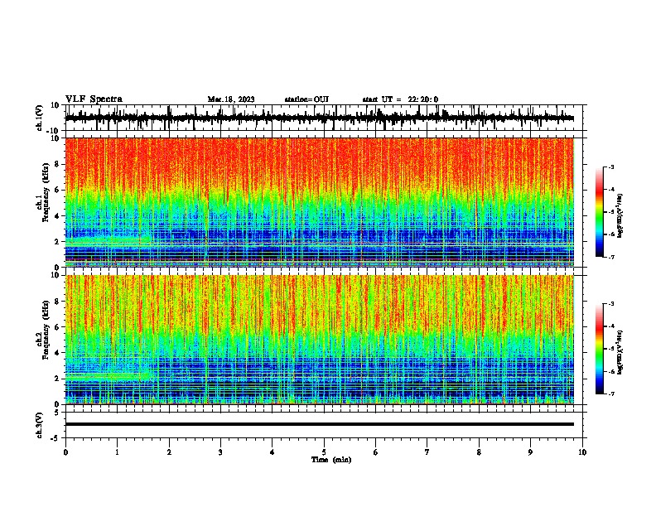
Task: Click the "ch.1(V)" vertical axis label
Action: pyautogui.click(x=39, y=118)
